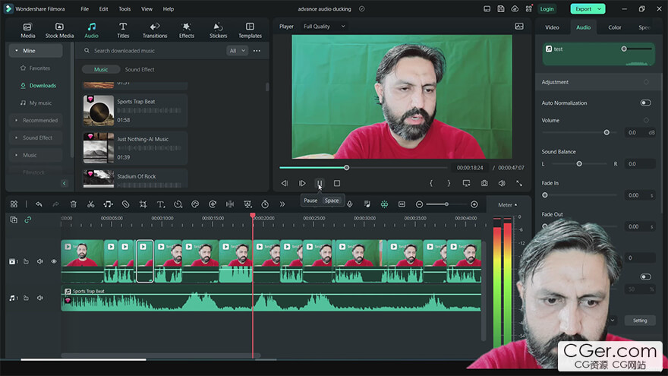Toggle timeline auto link icon

pyautogui.click(x=27, y=220)
